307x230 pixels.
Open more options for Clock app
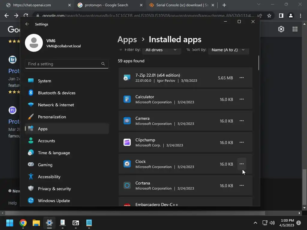click(x=242, y=164)
